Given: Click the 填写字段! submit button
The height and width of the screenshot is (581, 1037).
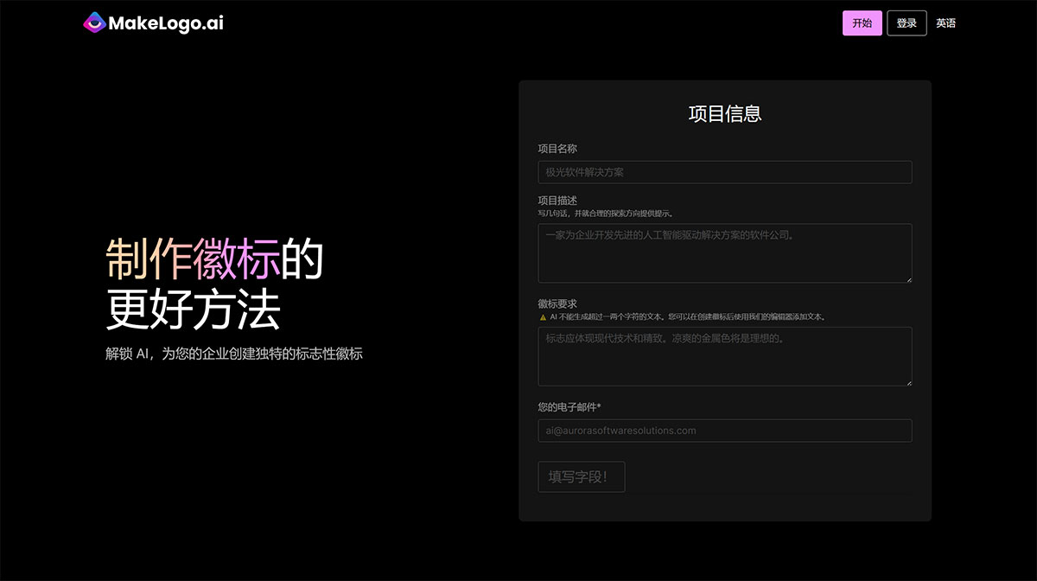Looking at the screenshot, I should [581, 476].
